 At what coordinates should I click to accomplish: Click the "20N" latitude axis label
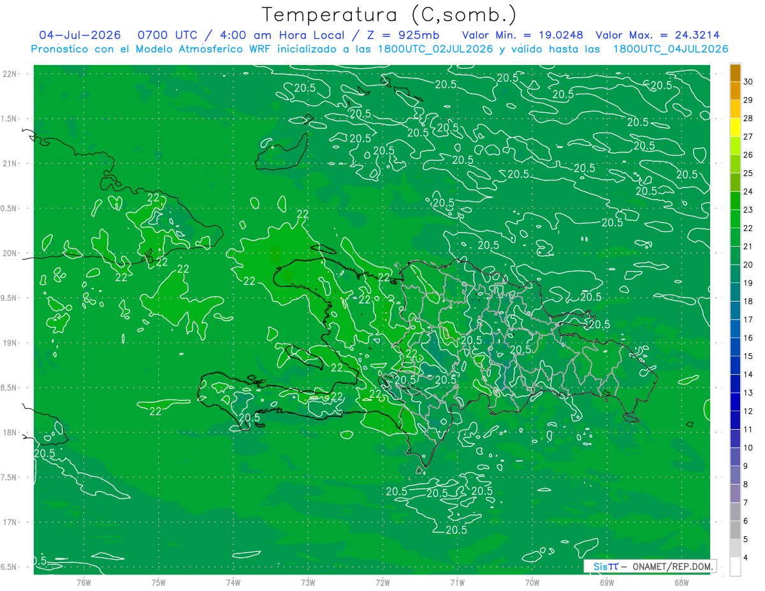point(11,253)
